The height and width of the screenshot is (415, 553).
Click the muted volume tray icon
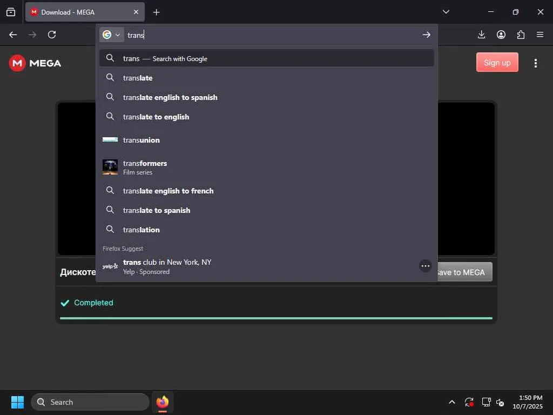click(501, 402)
